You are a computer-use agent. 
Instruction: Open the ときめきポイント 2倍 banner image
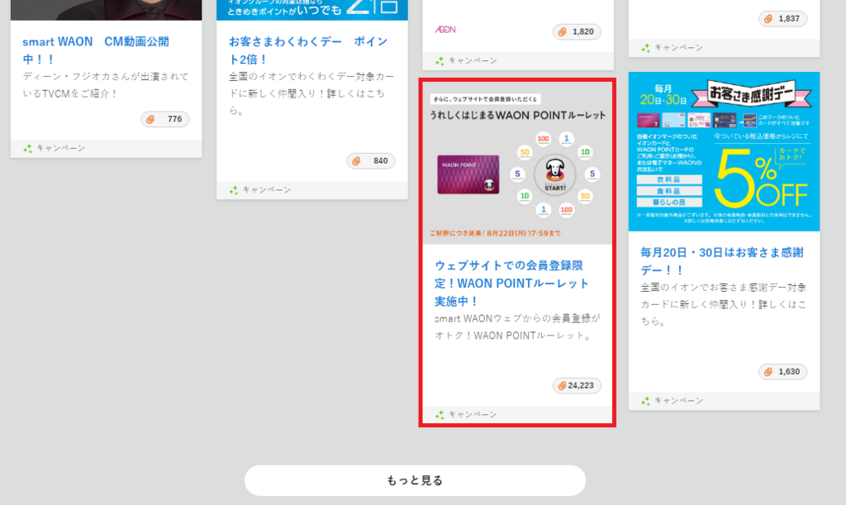[x=311, y=10]
